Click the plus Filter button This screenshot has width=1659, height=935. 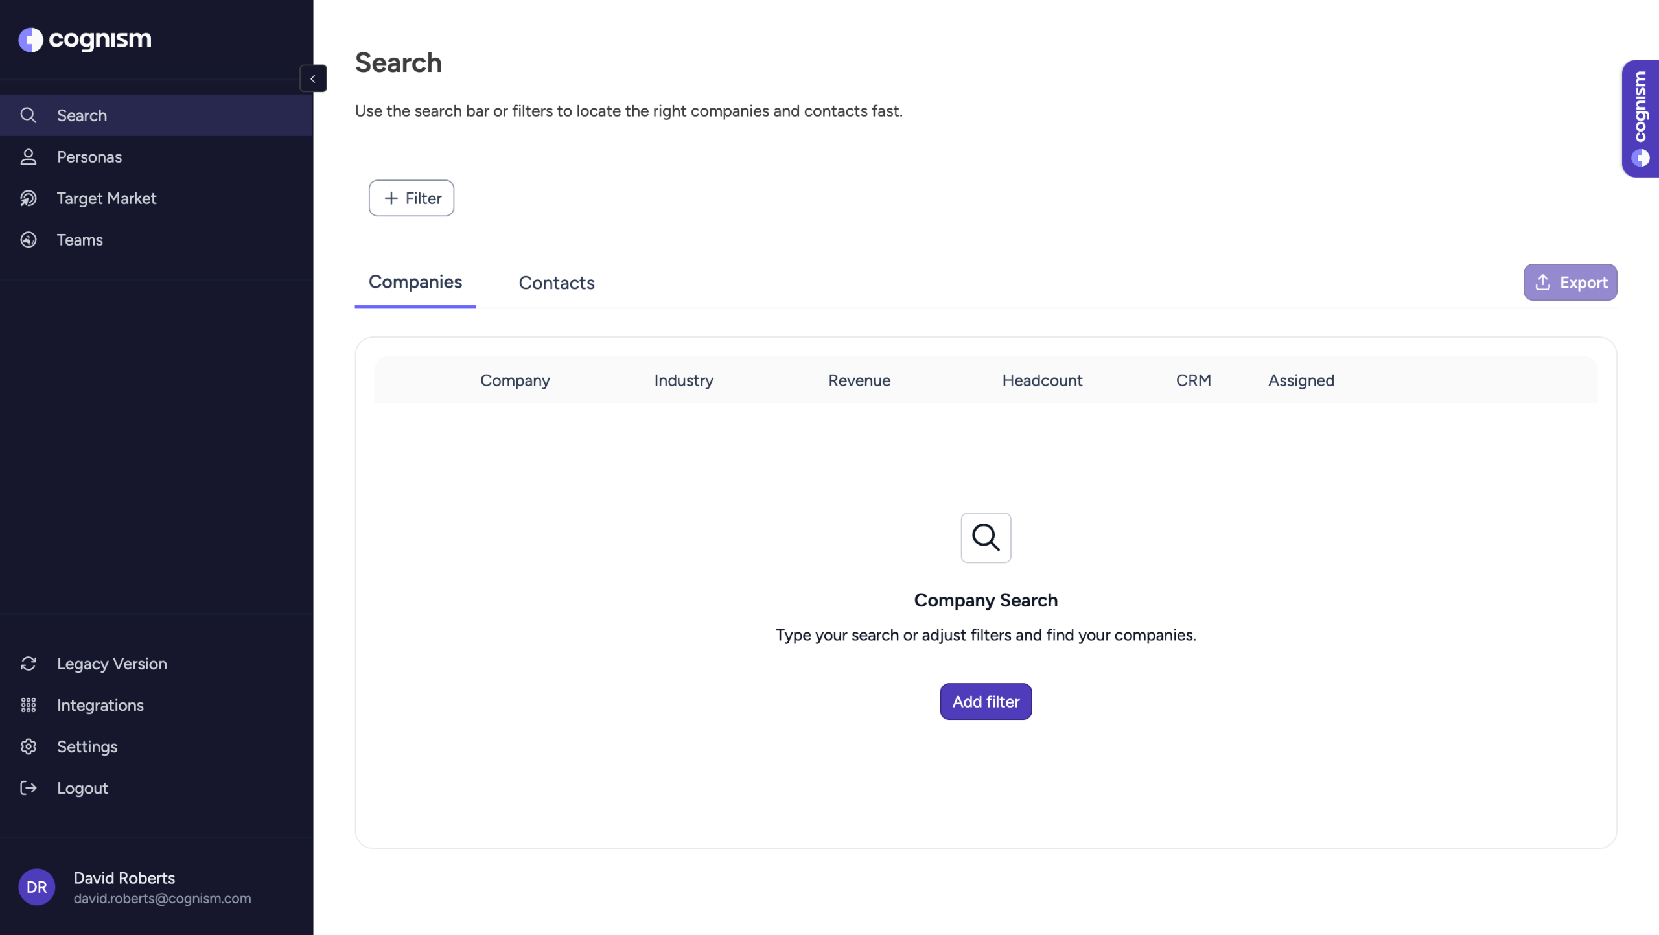coord(412,198)
